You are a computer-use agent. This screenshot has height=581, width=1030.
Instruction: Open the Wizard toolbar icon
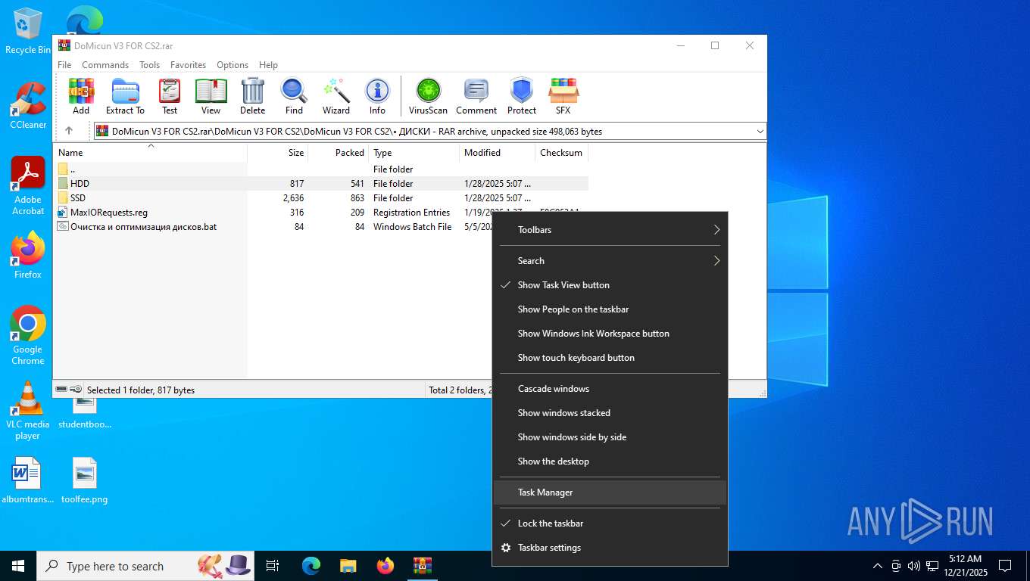click(336, 96)
